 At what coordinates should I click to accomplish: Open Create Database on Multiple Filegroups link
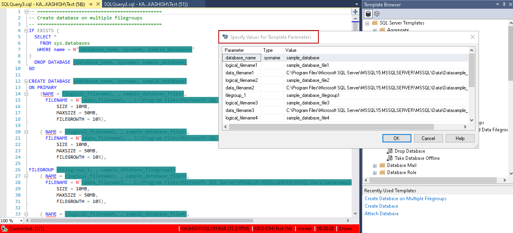[x=405, y=199]
